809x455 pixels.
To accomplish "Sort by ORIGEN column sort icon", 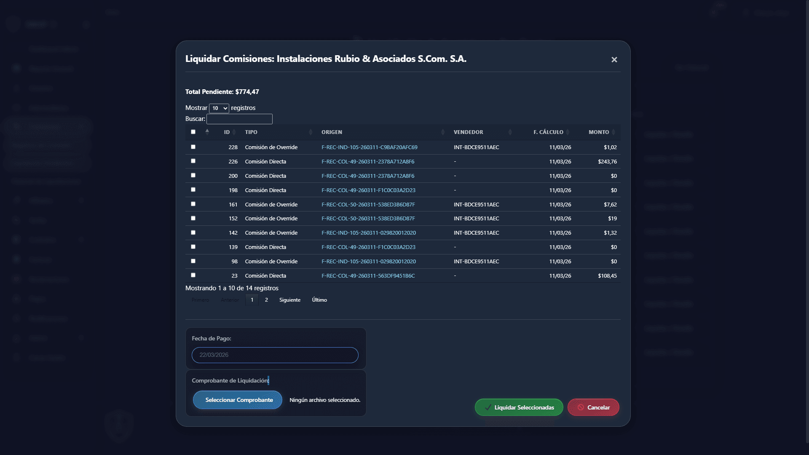I will point(442,132).
